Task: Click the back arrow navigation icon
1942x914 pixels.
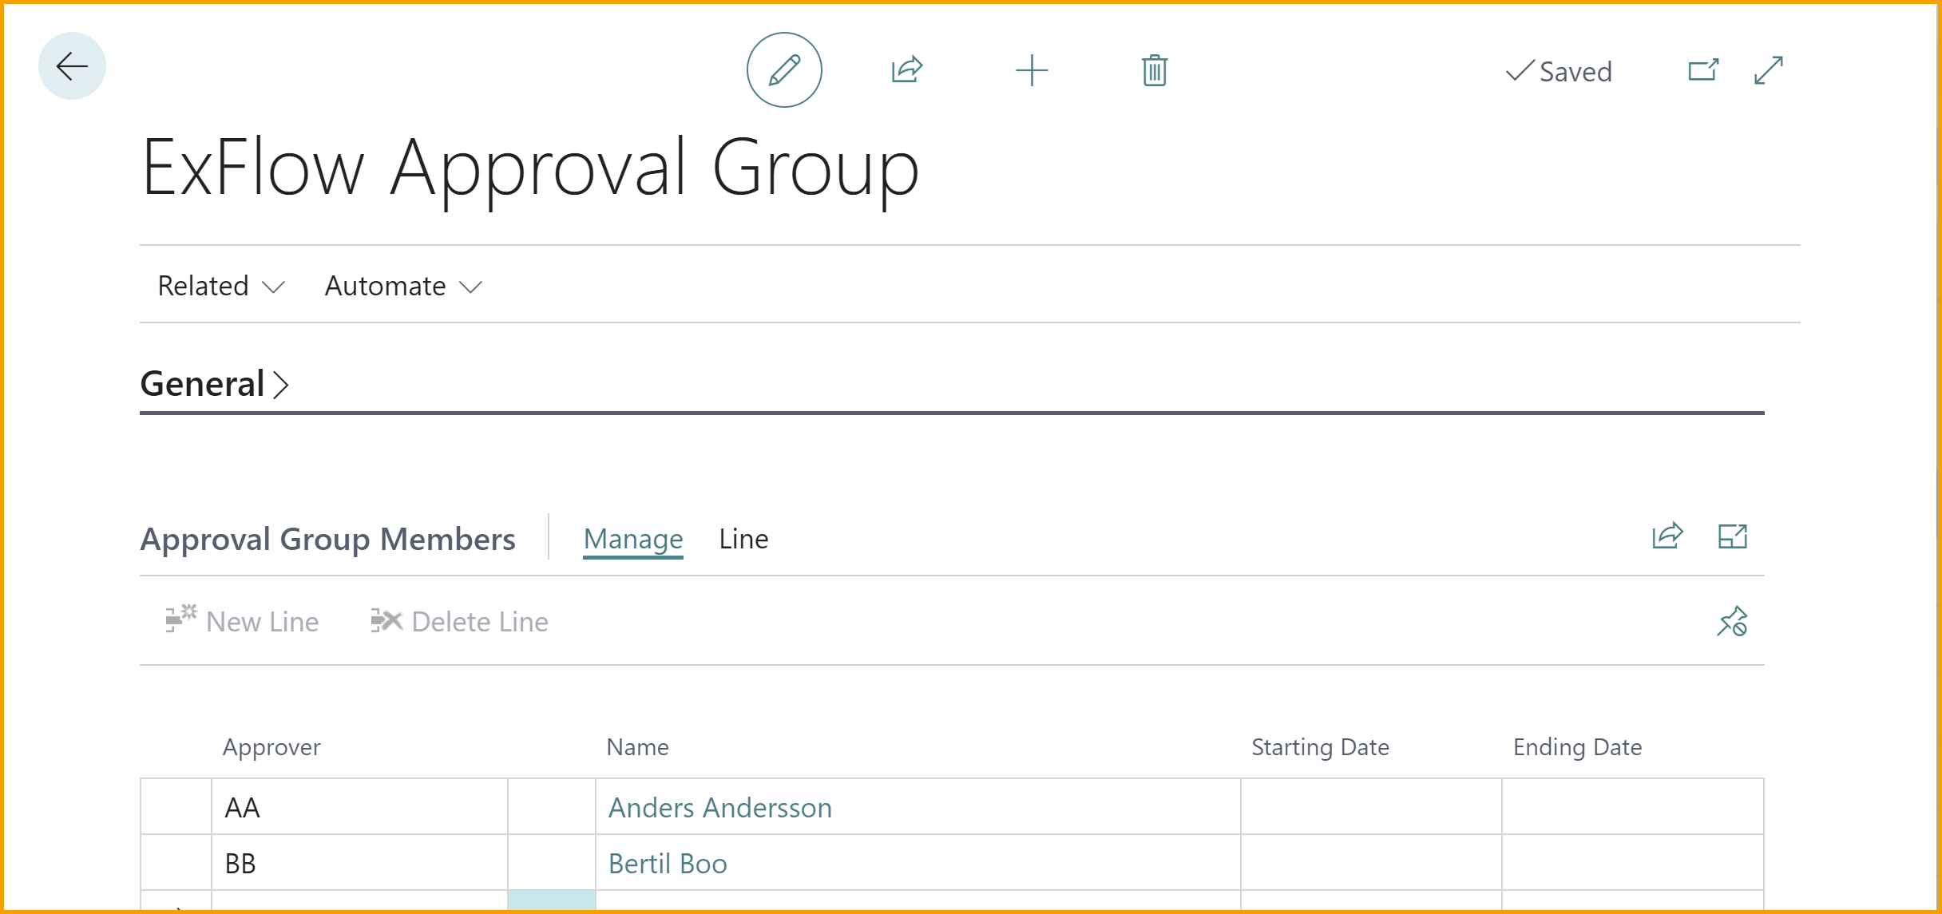Action: click(72, 65)
